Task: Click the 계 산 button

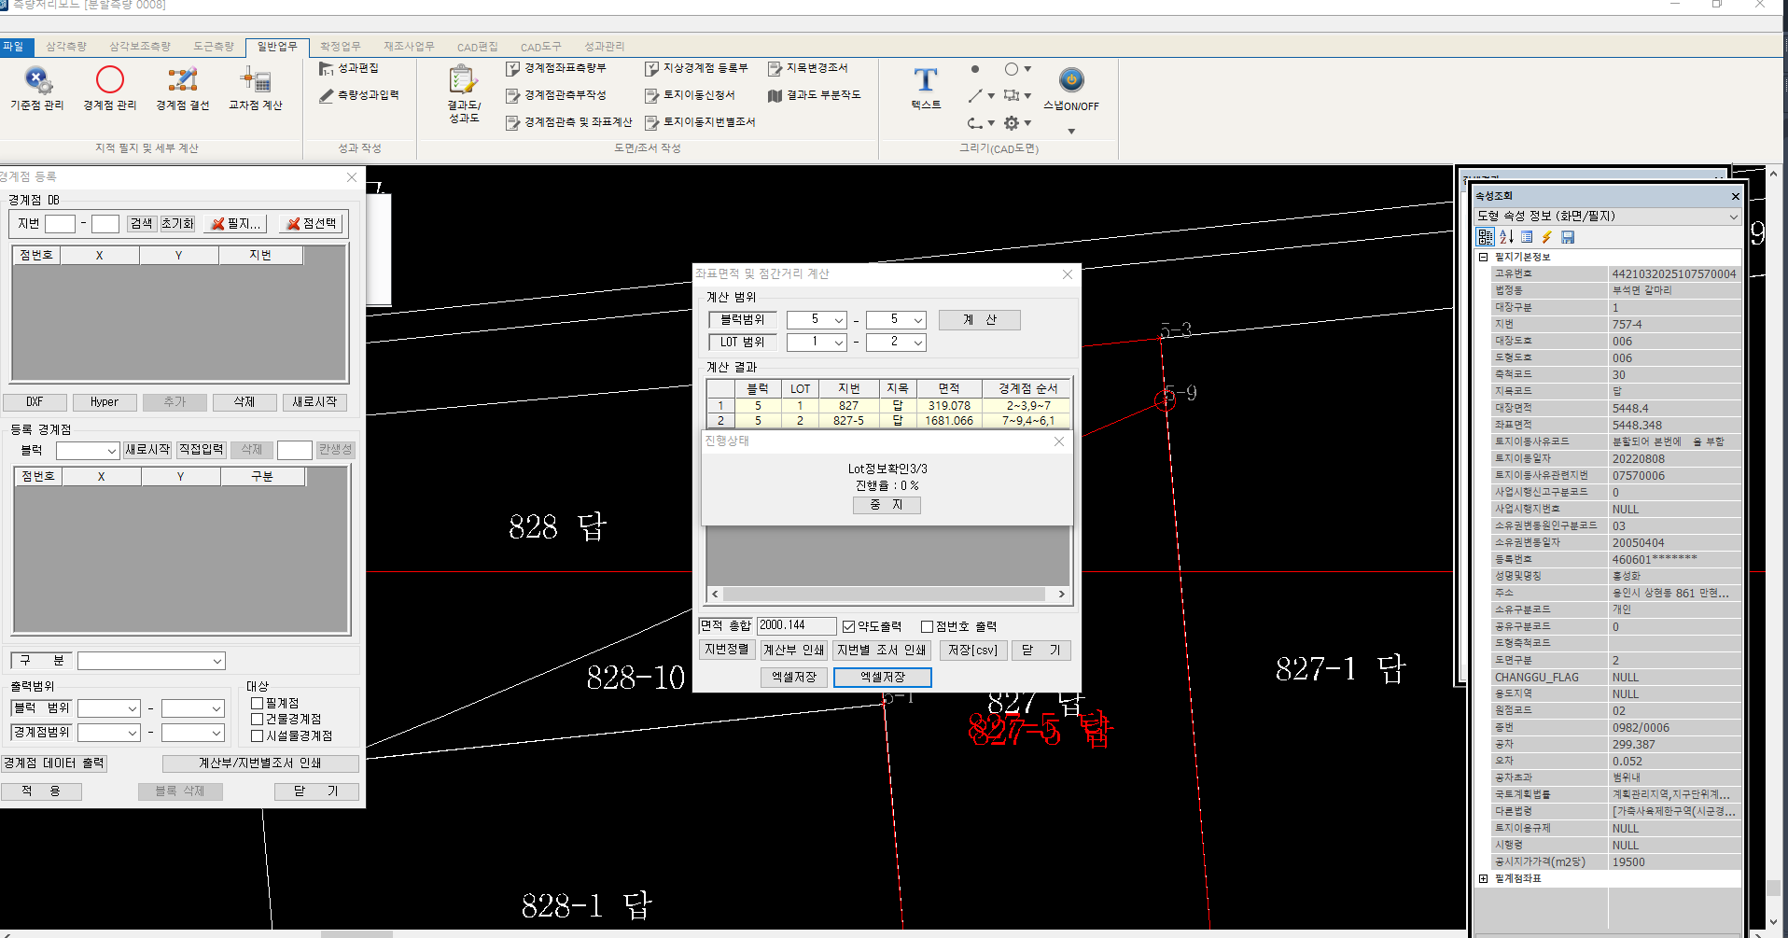Action: point(979,320)
